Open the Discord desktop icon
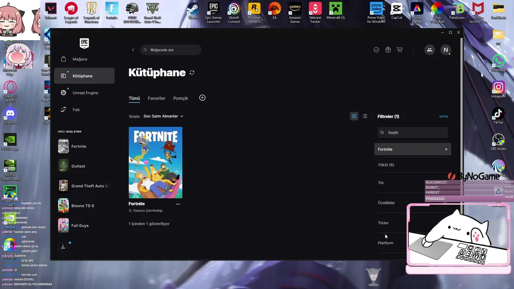Viewport: 514px width, 289px height. click(x=10, y=116)
